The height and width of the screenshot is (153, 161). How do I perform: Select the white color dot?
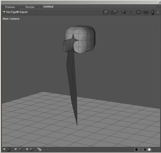pyautogui.click(x=149, y=149)
